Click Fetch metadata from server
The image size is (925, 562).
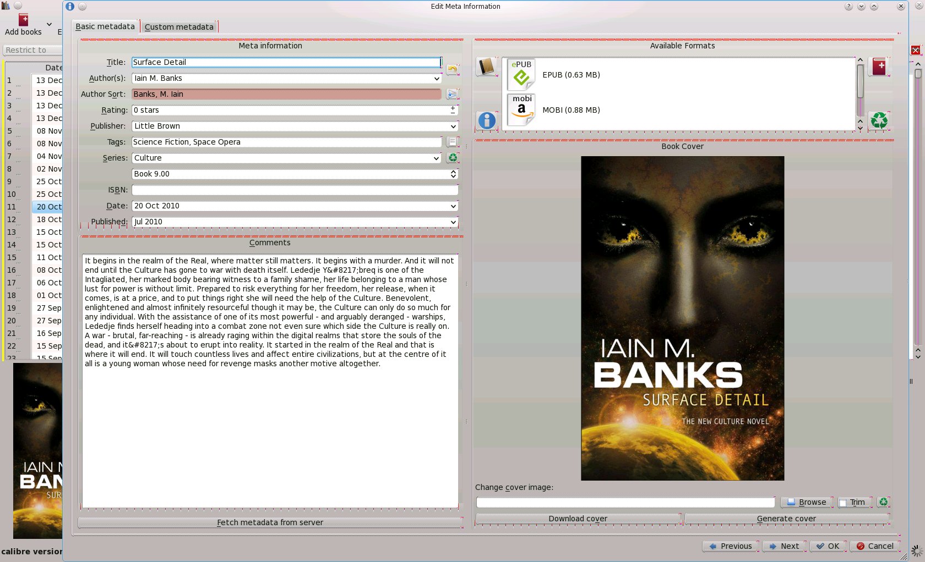click(270, 522)
